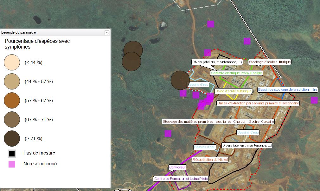Open the 'Stockage d'acide sulfurique' label
320x191 pixels.
(x=269, y=62)
